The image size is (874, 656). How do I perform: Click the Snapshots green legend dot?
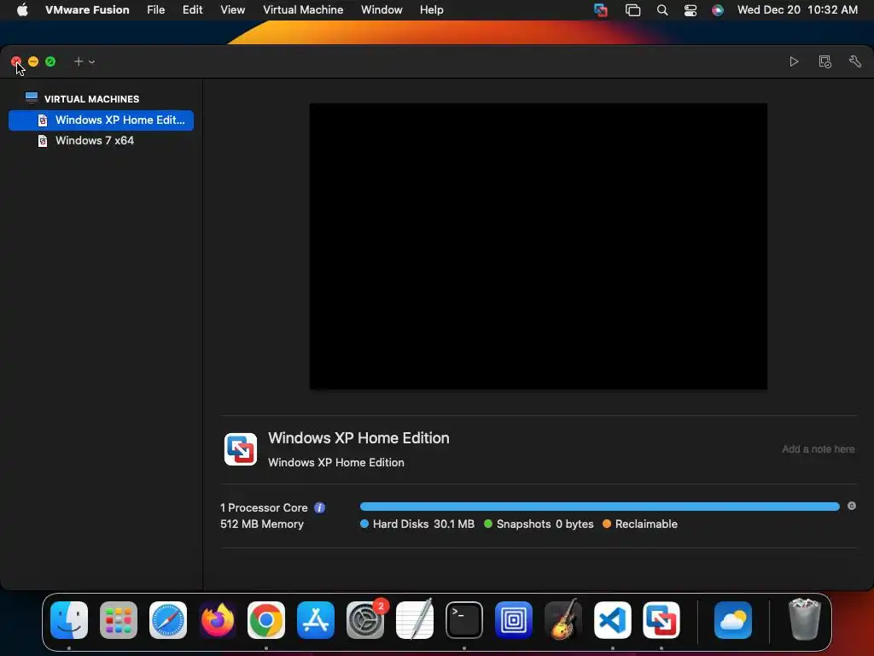pos(488,524)
